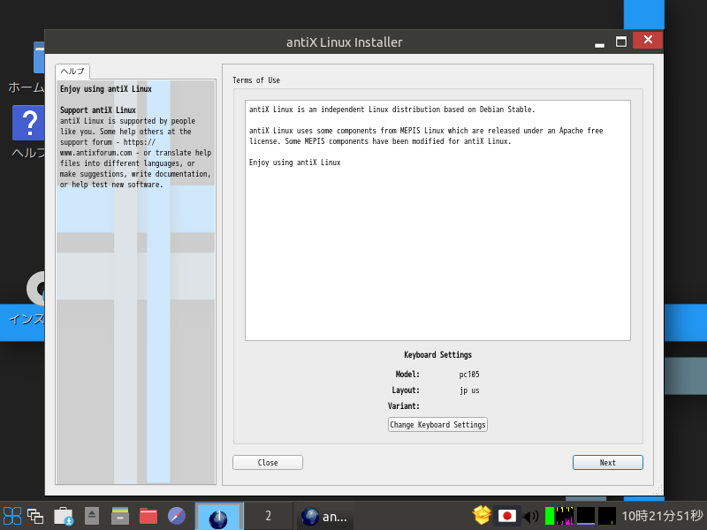This screenshot has height=530, width=707.
Task: Click the yellow and magenta monitor graph
Action: coord(565,516)
